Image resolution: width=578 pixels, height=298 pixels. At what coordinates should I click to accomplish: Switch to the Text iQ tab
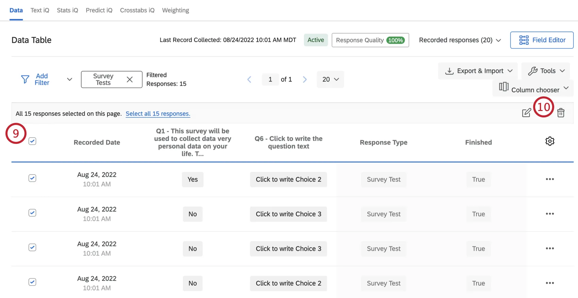pyautogui.click(x=40, y=10)
